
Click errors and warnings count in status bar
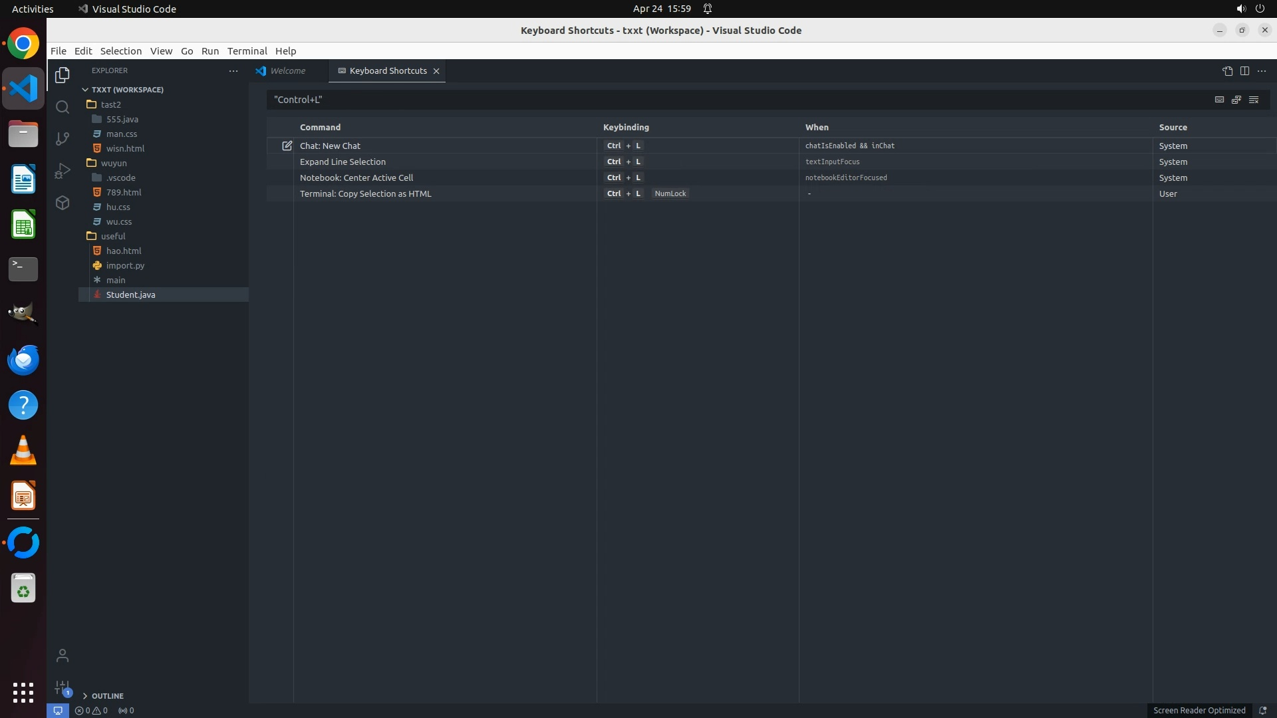click(x=91, y=710)
